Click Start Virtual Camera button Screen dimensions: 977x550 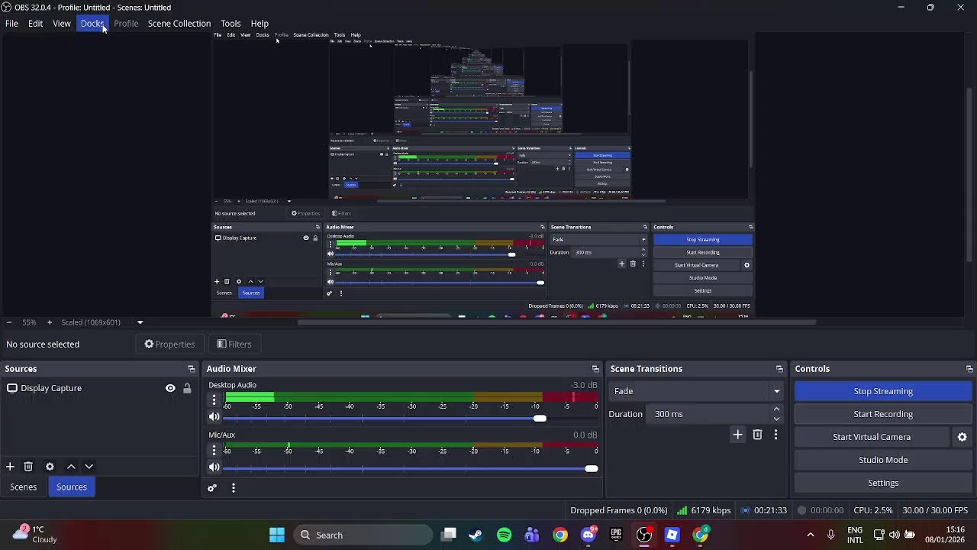pos(872,437)
